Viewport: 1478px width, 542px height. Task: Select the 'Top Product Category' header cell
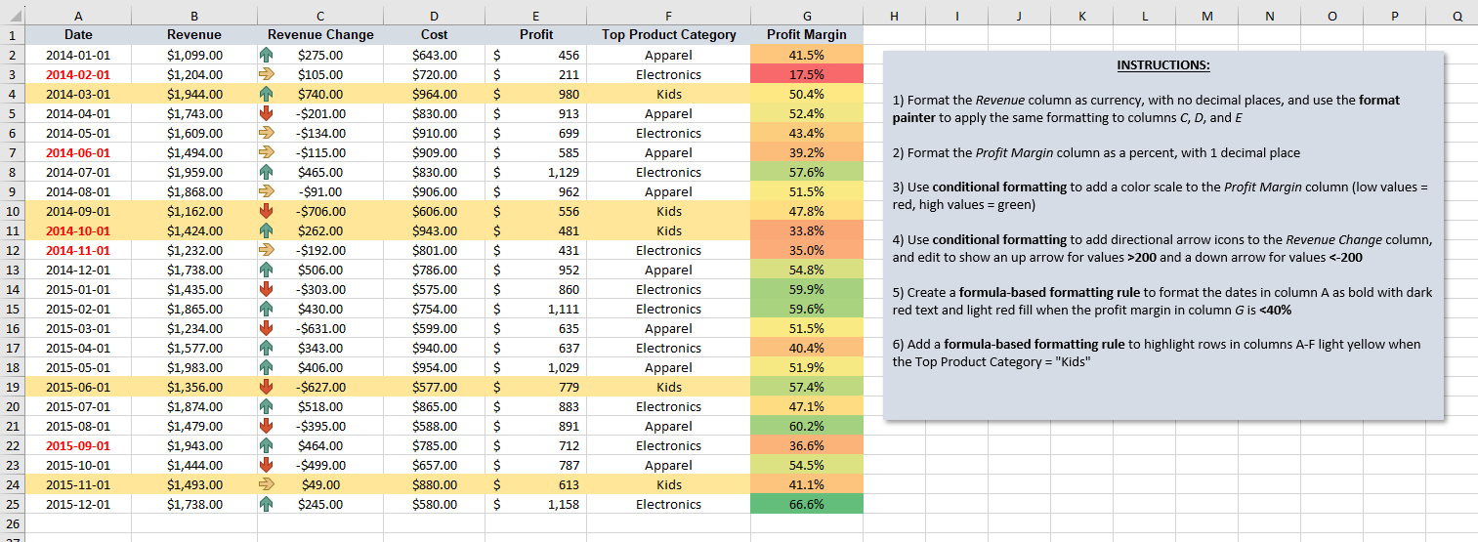669,35
